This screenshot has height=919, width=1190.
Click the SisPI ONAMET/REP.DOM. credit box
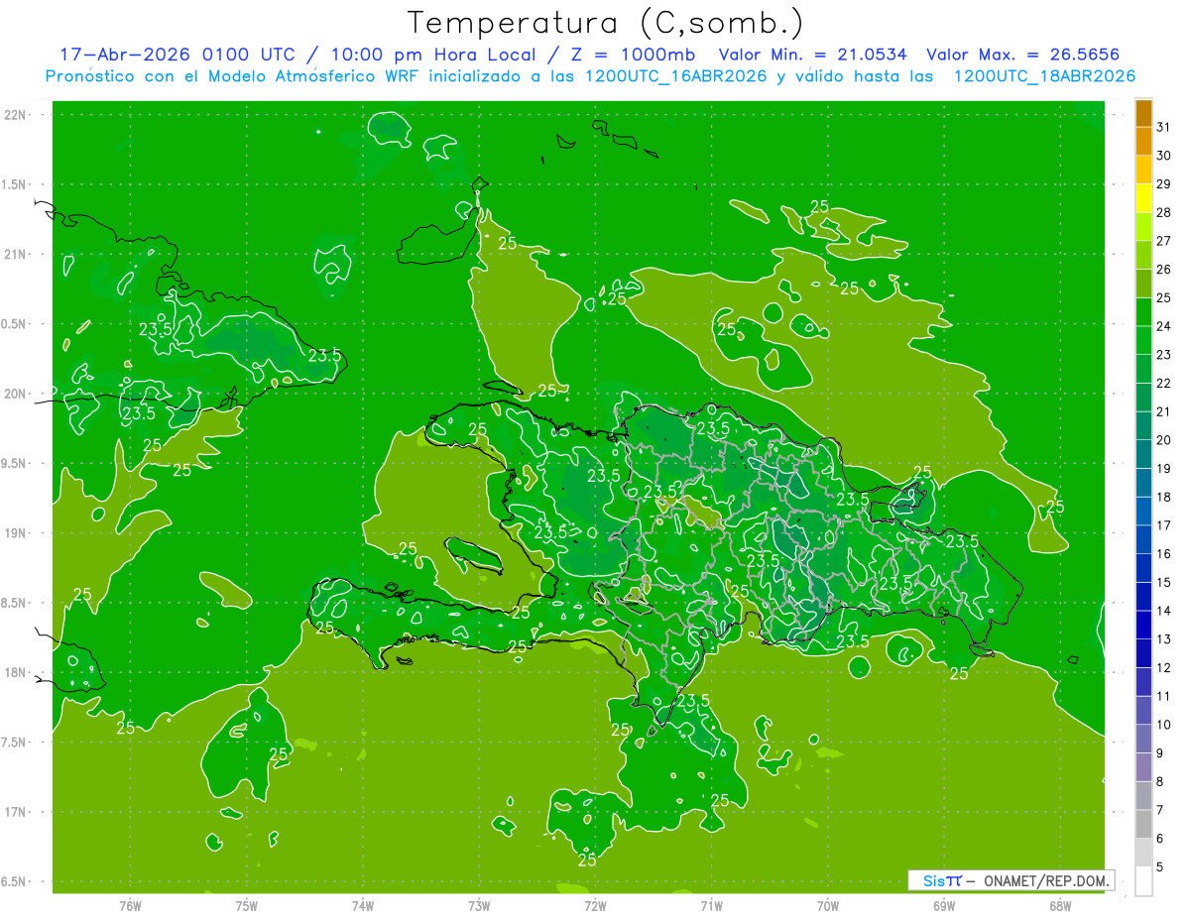[x=1011, y=879]
